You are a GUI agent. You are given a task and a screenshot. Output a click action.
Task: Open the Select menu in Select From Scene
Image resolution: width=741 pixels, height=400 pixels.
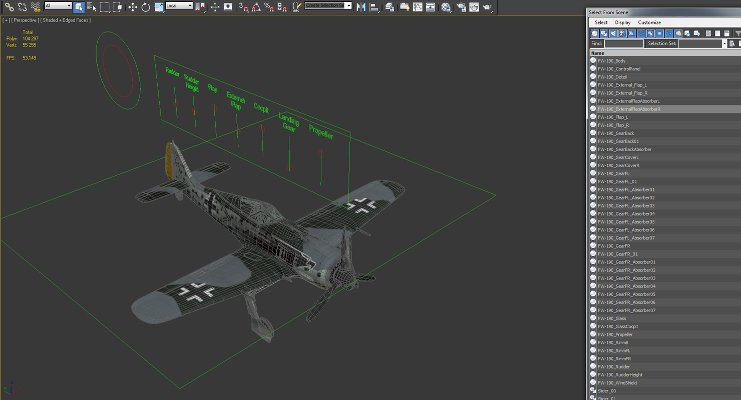(x=601, y=22)
